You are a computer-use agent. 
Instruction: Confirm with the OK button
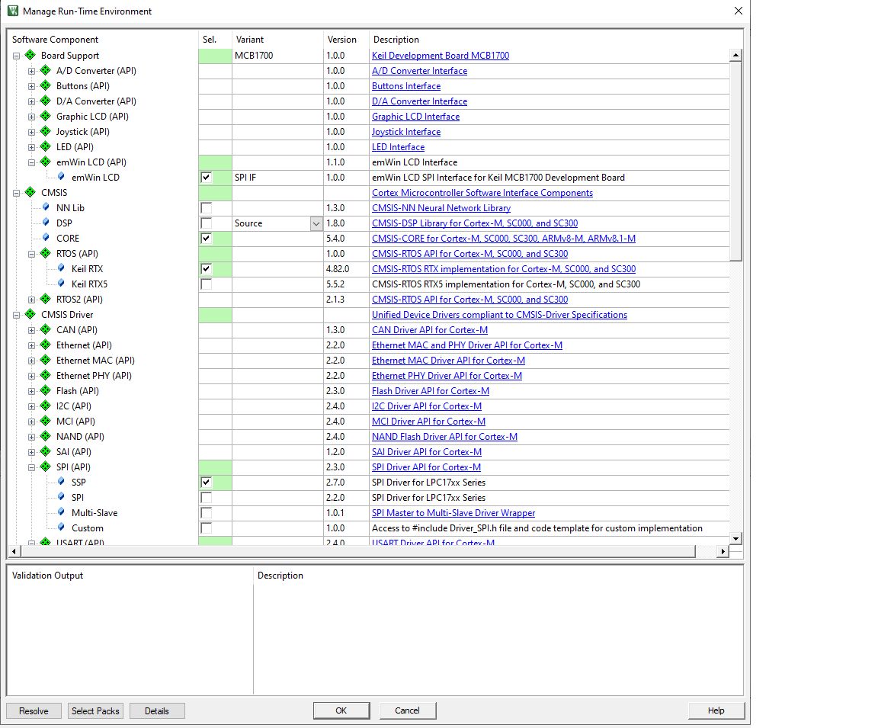(341, 710)
